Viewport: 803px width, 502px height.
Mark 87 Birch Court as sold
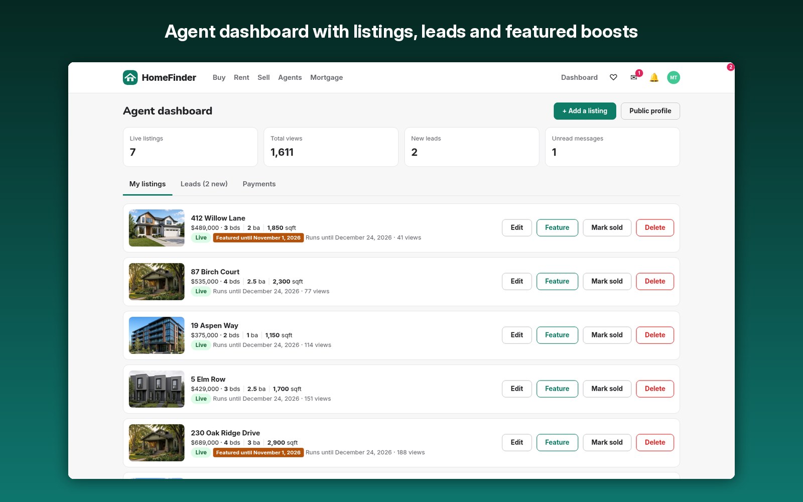pyautogui.click(x=607, y=281)
